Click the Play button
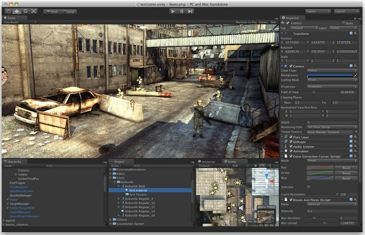The height and width of the screenshot is (235, 365). tap(173, 11)
